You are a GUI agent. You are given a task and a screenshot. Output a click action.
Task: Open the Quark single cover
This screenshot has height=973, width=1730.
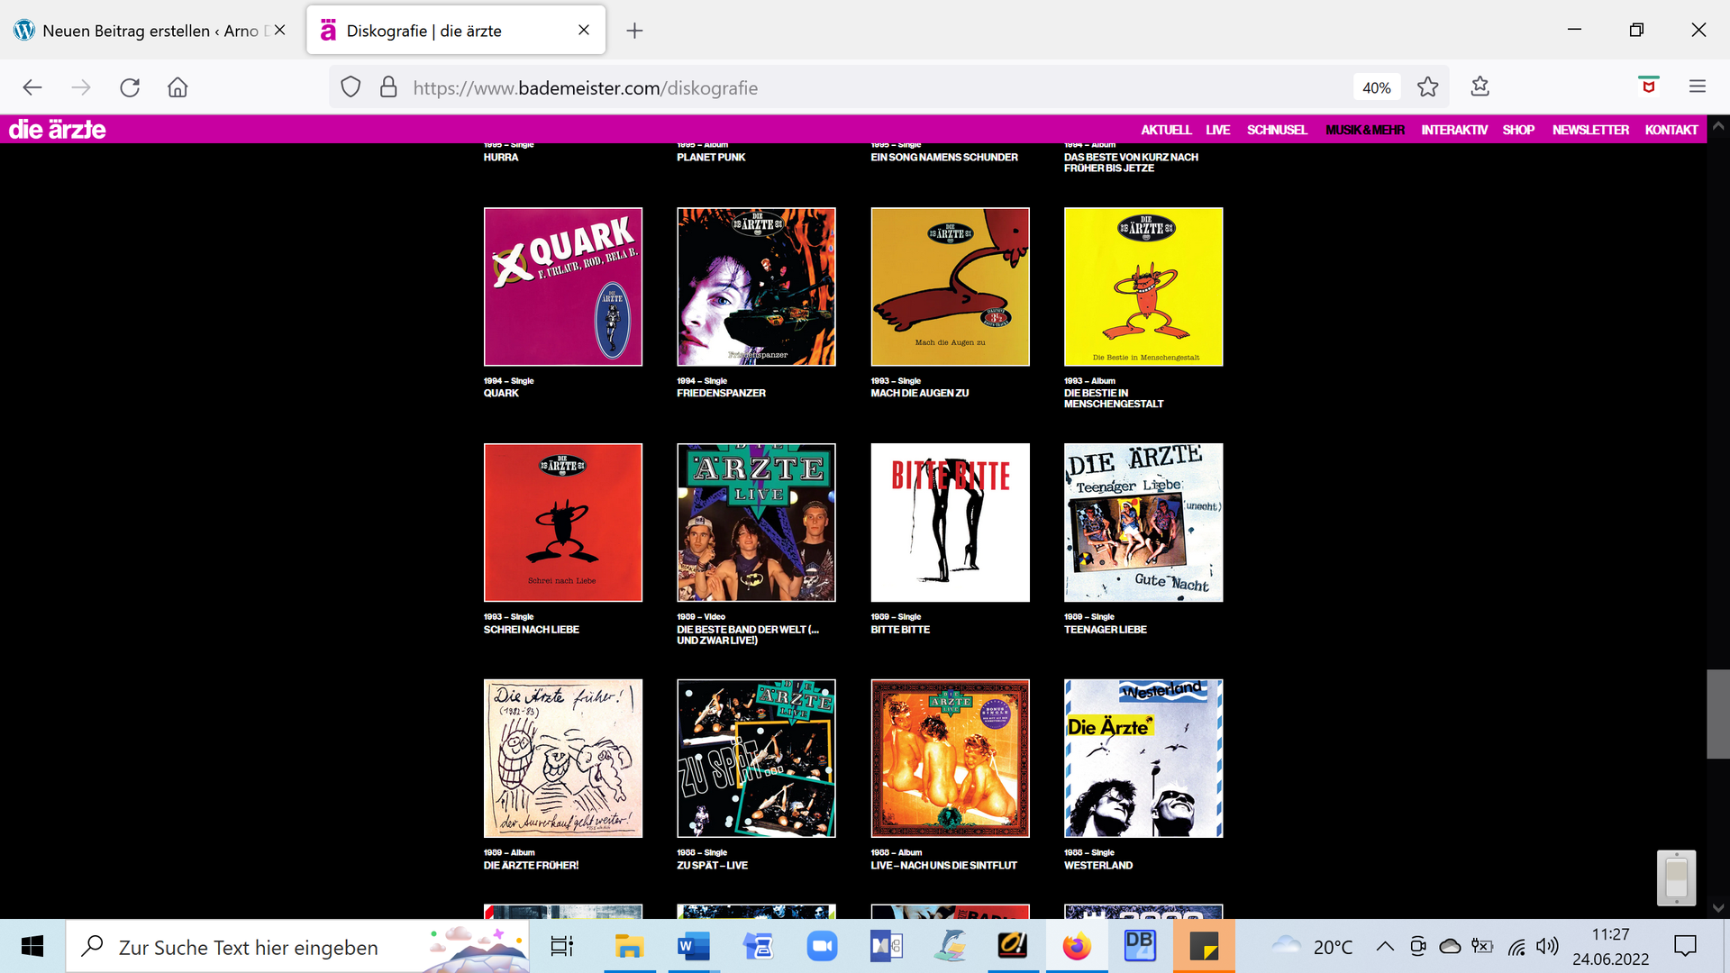point(563,286)
